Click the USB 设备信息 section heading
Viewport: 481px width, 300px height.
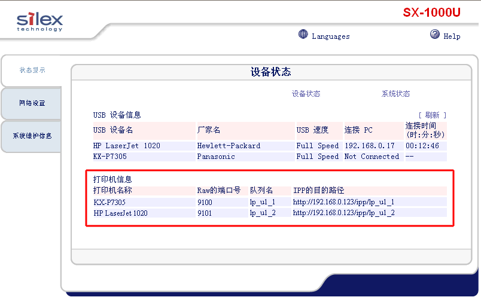(117, 115)
